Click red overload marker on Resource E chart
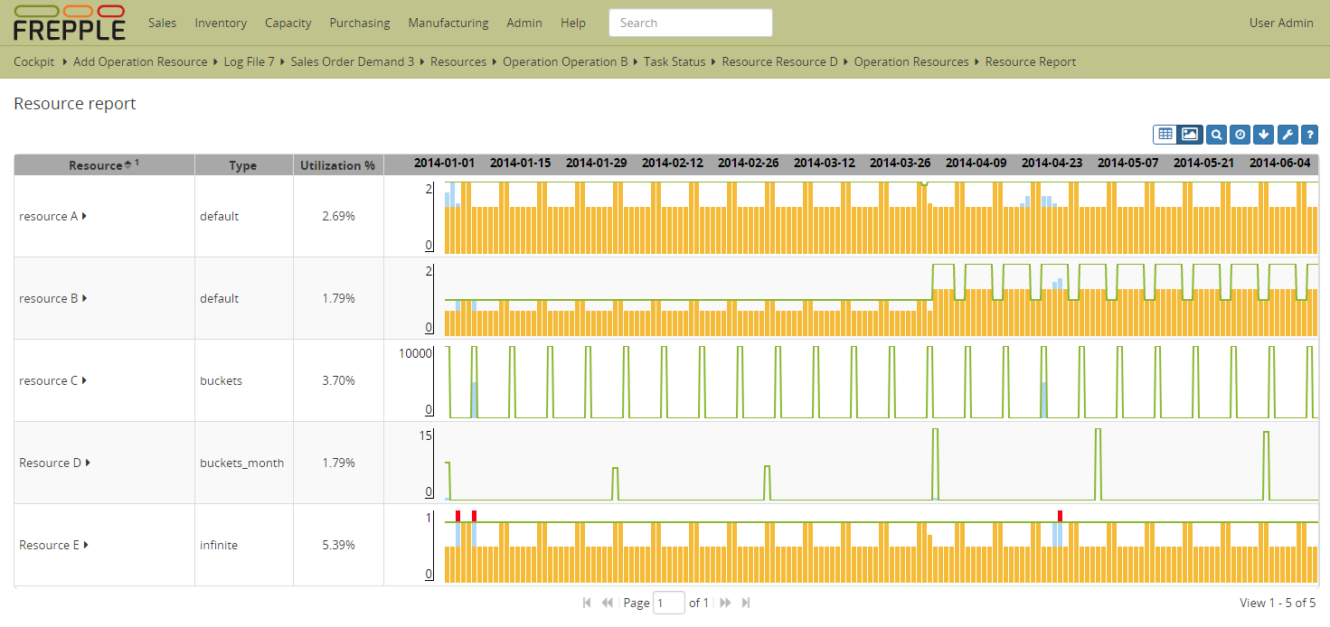This screenshot has height=627, width=1330. coord(457,516)
